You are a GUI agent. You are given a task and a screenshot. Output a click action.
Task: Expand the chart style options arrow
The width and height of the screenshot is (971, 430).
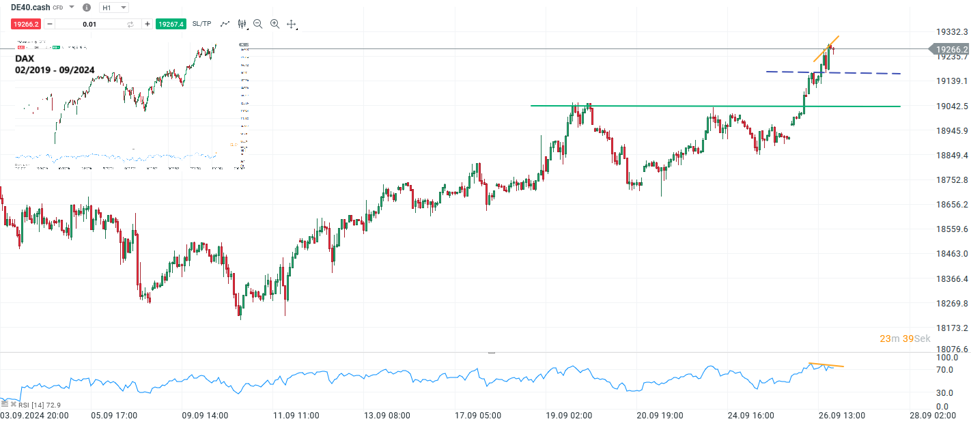coord(247,28)
